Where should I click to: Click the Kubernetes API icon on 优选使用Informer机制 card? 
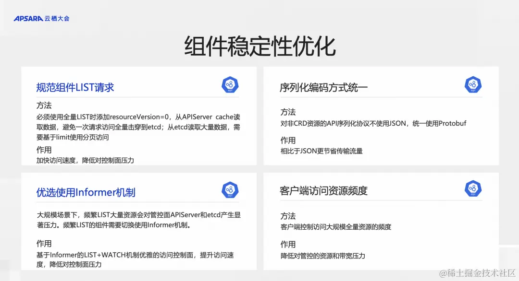230,189
